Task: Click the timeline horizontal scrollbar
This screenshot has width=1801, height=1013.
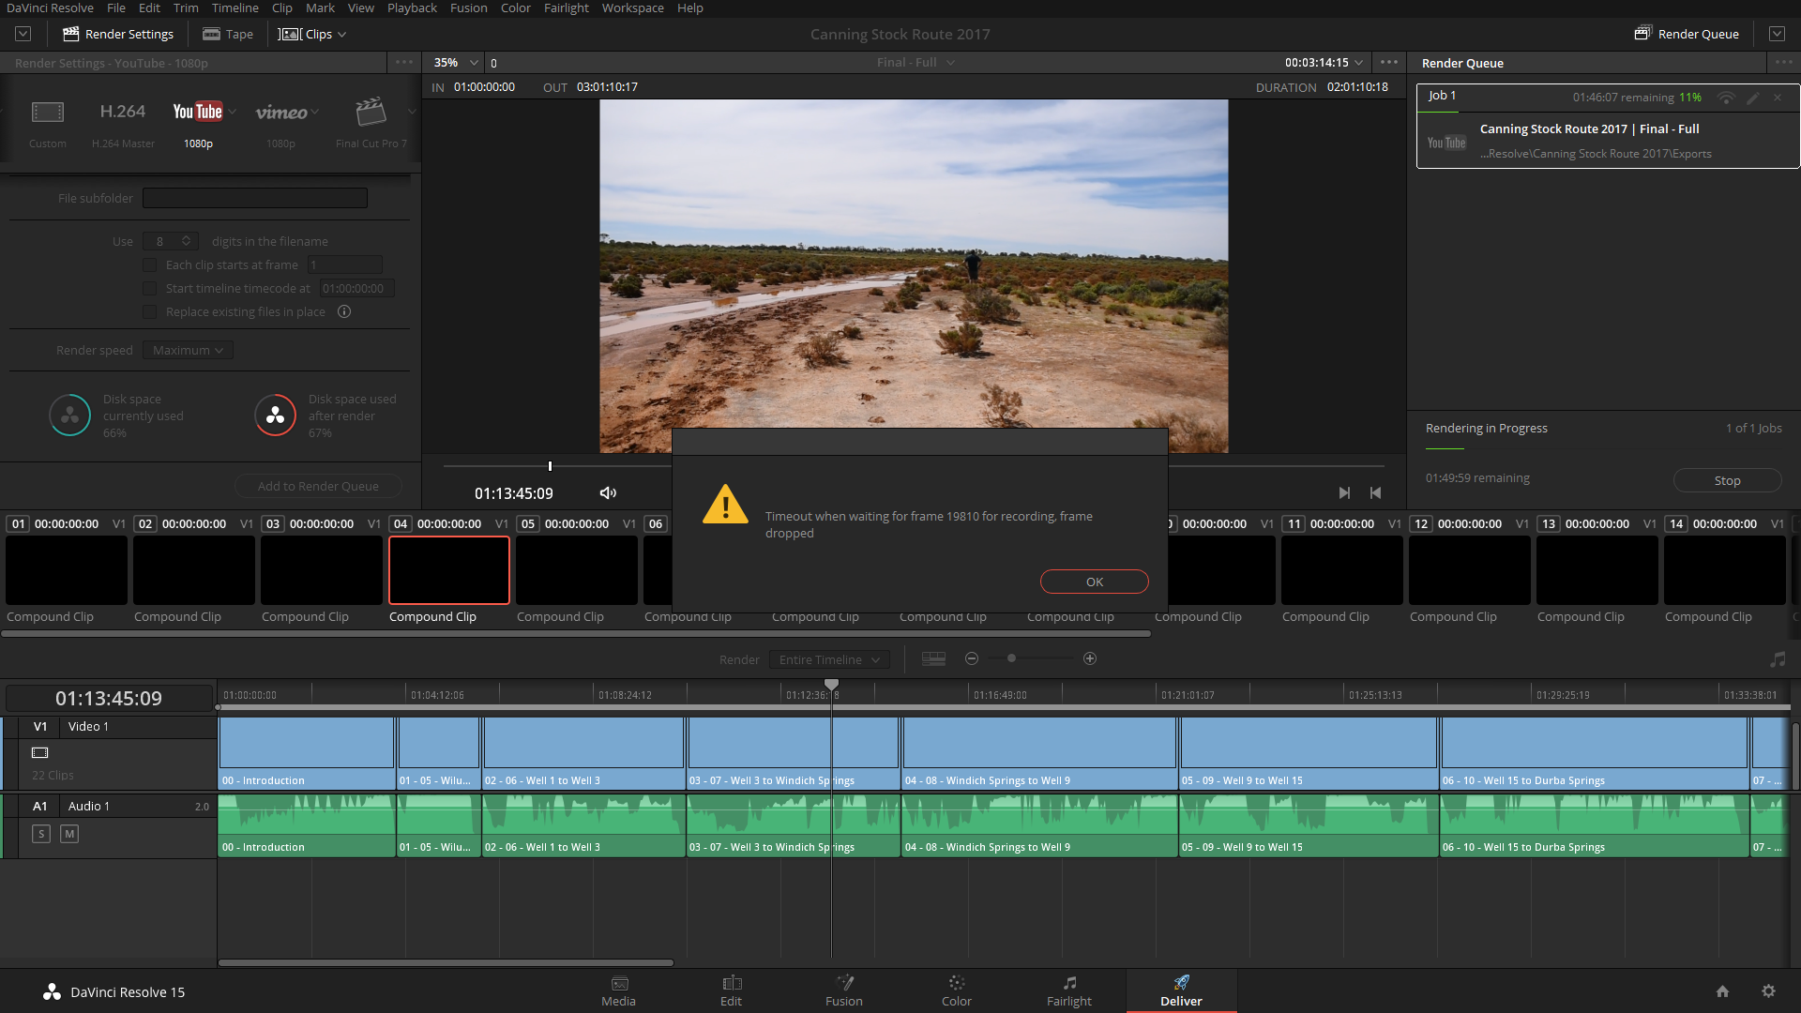Action: point(446,963)
